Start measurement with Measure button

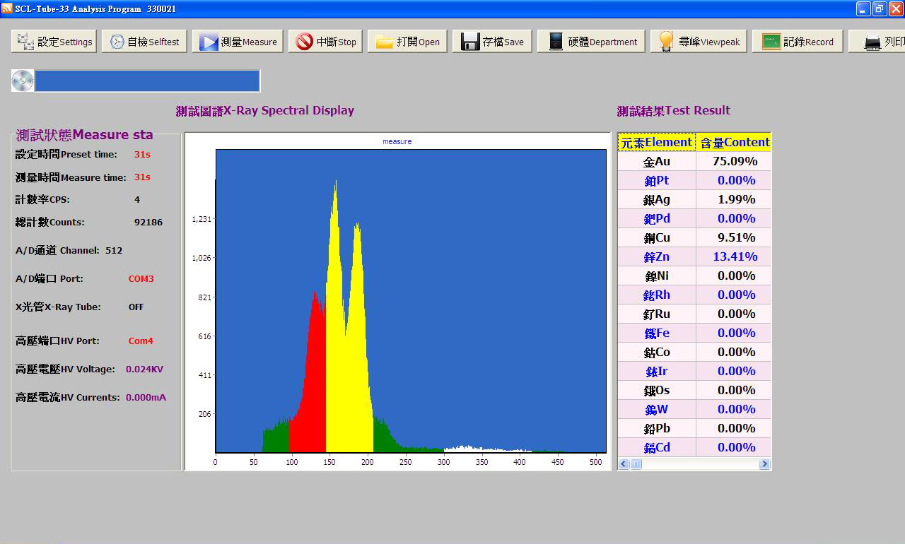click(238, 42)
